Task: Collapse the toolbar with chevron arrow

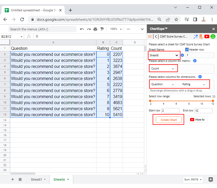Action: coord(142,29)
